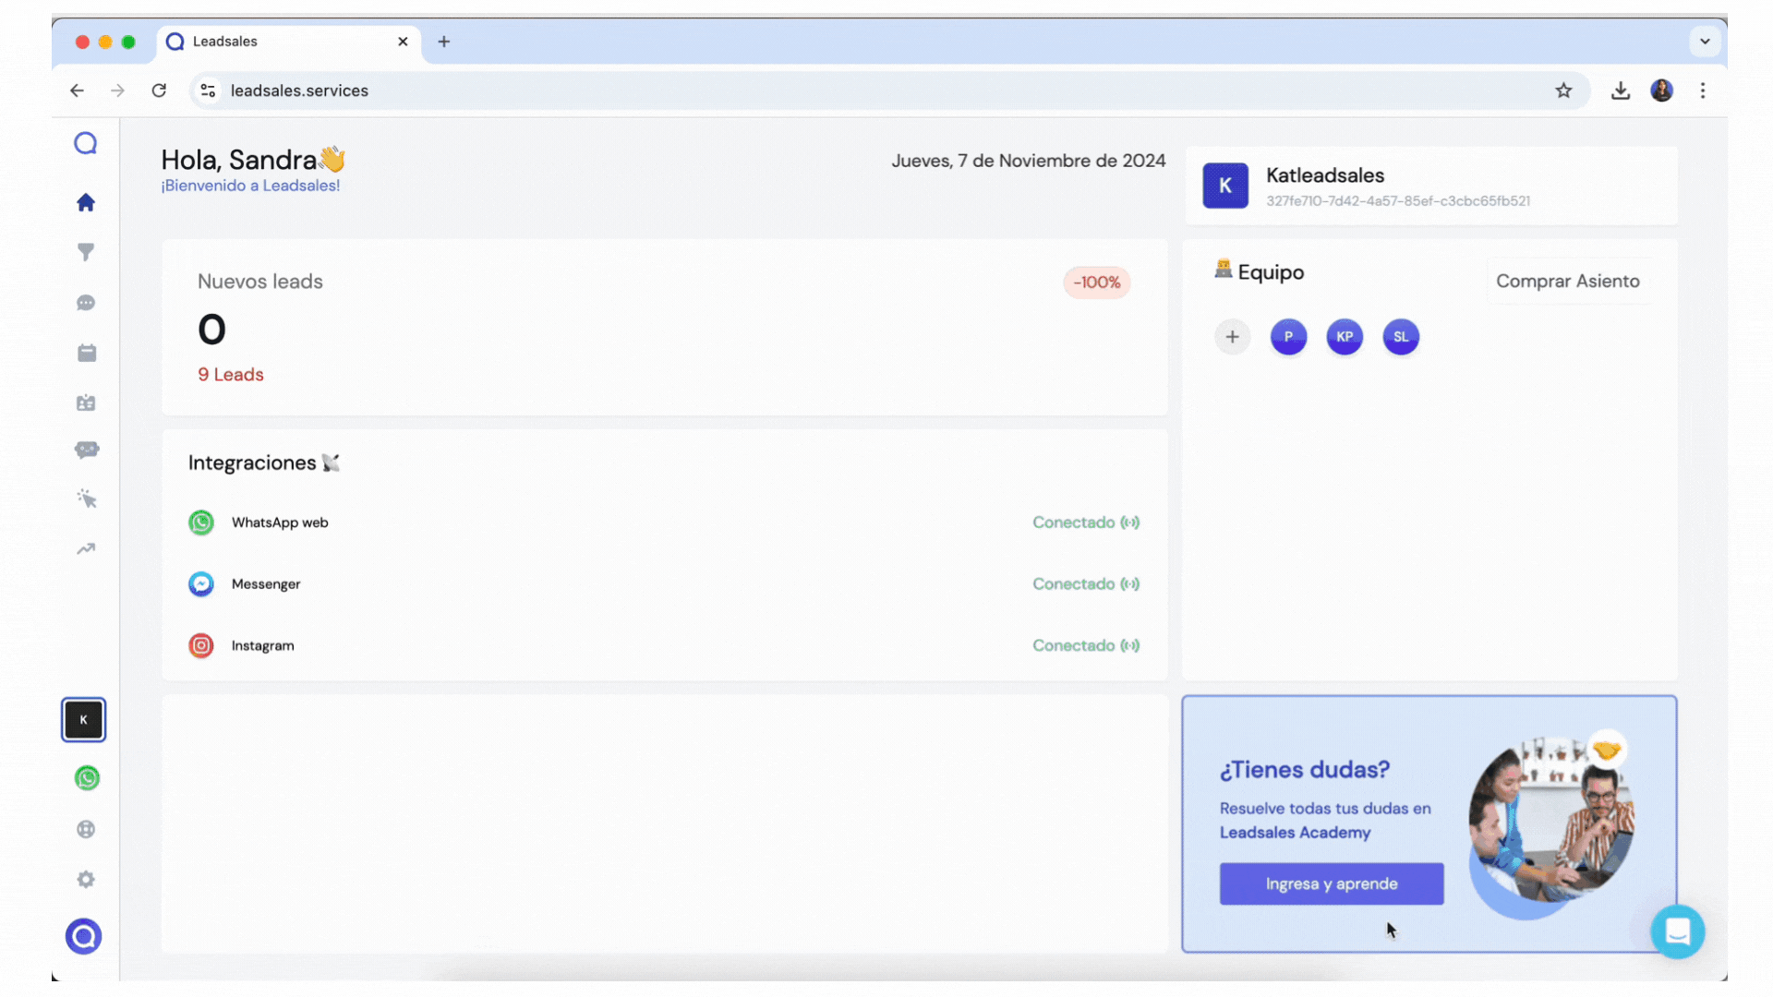Click the round Leadsales profile icon at the sidebar bottom

click(84, 937)
